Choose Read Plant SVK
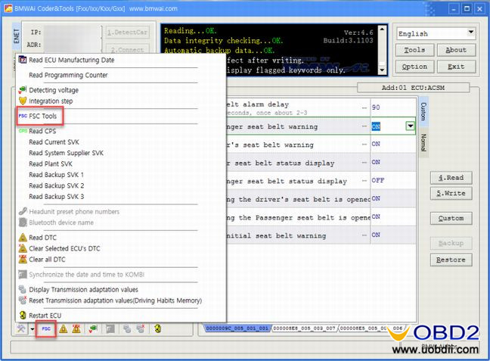This screenshot has height=361, width=490. pyautogui.click(x=51, y=164)
